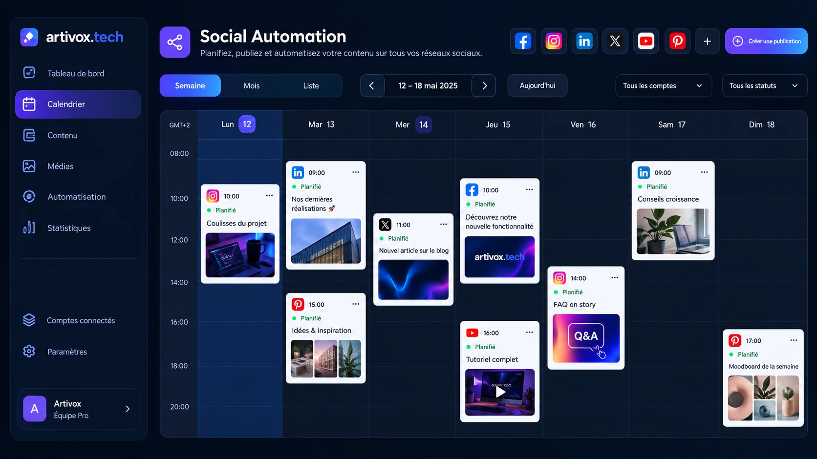Viewport: 817px width, 459px height.
Task: Click the 12 – 18 mai 2025 date range
Action: pos(428,85)
